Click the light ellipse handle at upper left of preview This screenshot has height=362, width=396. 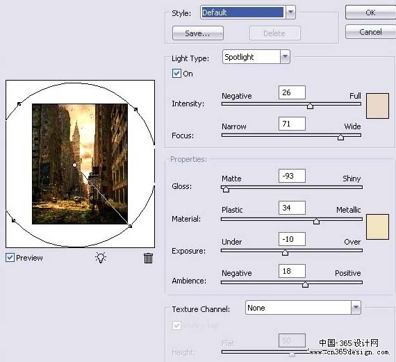point(19,104)
